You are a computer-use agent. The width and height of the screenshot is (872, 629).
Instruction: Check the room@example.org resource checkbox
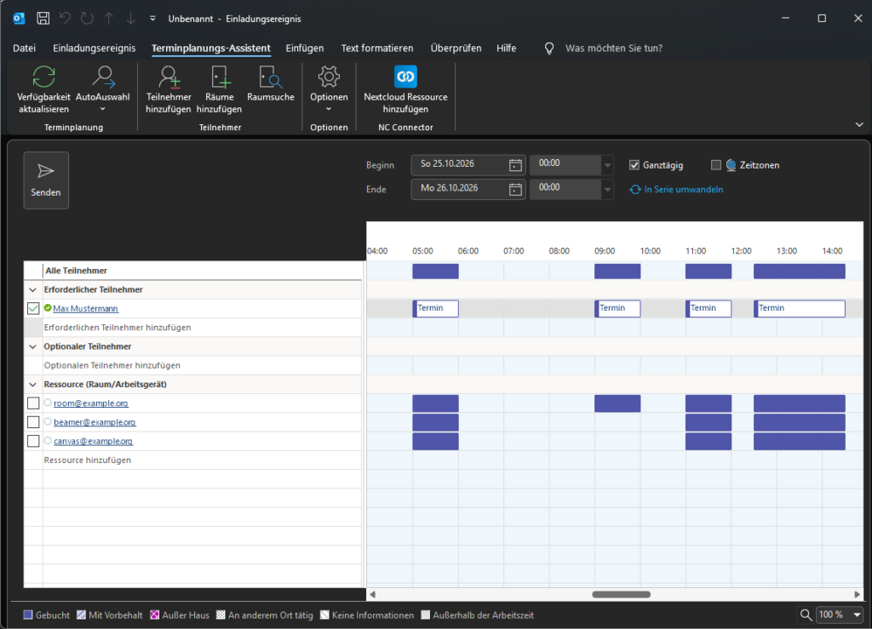click(33, 403)
